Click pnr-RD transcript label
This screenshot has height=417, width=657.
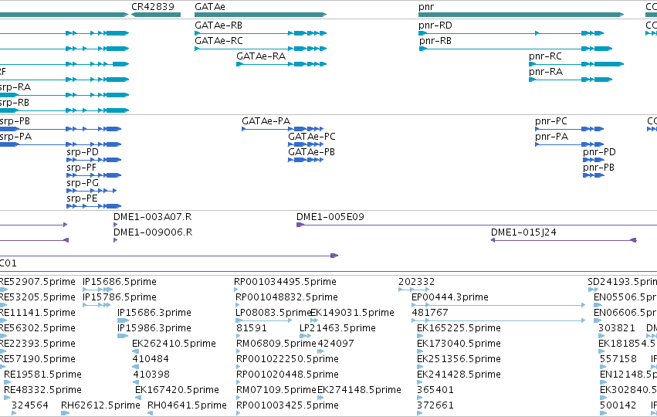435,25
